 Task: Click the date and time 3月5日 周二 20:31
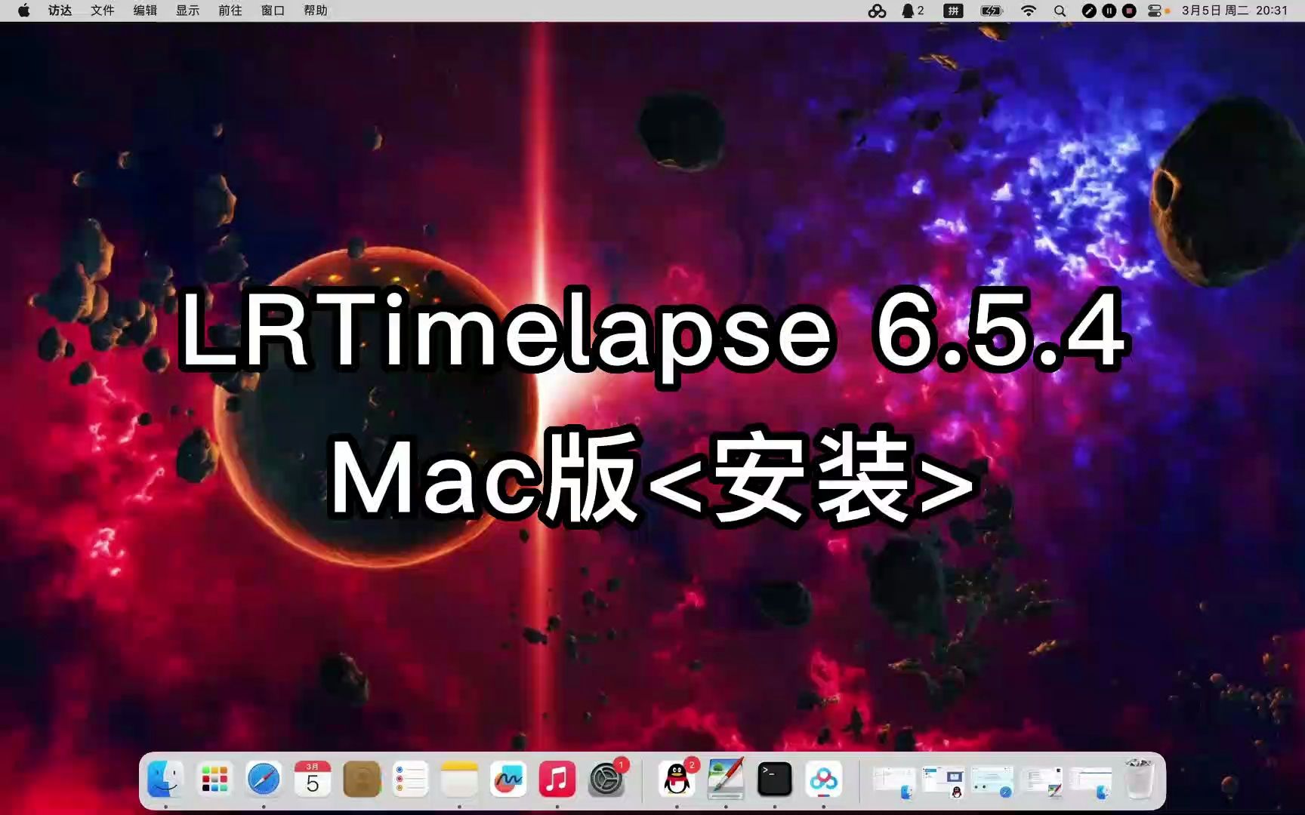(x=1234, y=11)
